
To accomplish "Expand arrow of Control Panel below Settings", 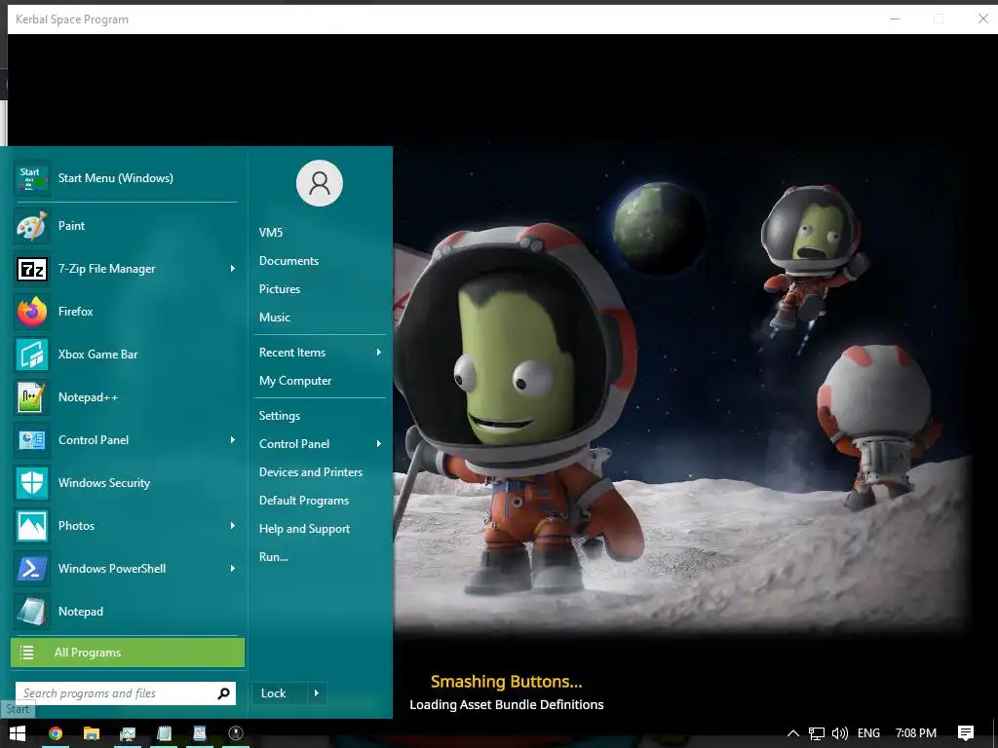I will click(379, 443).
